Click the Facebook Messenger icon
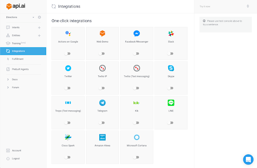Viewport: 257px width, 168px height. click(x=137, y=33)
